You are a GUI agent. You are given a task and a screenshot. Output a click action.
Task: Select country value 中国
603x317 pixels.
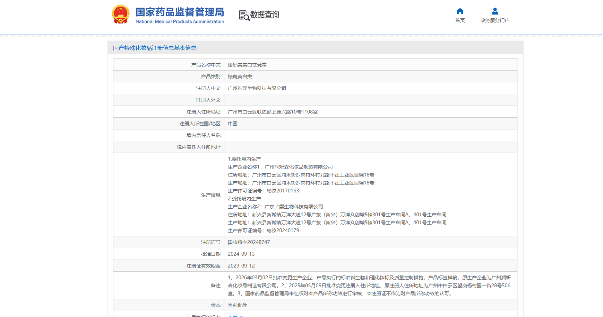click(233, 124)
